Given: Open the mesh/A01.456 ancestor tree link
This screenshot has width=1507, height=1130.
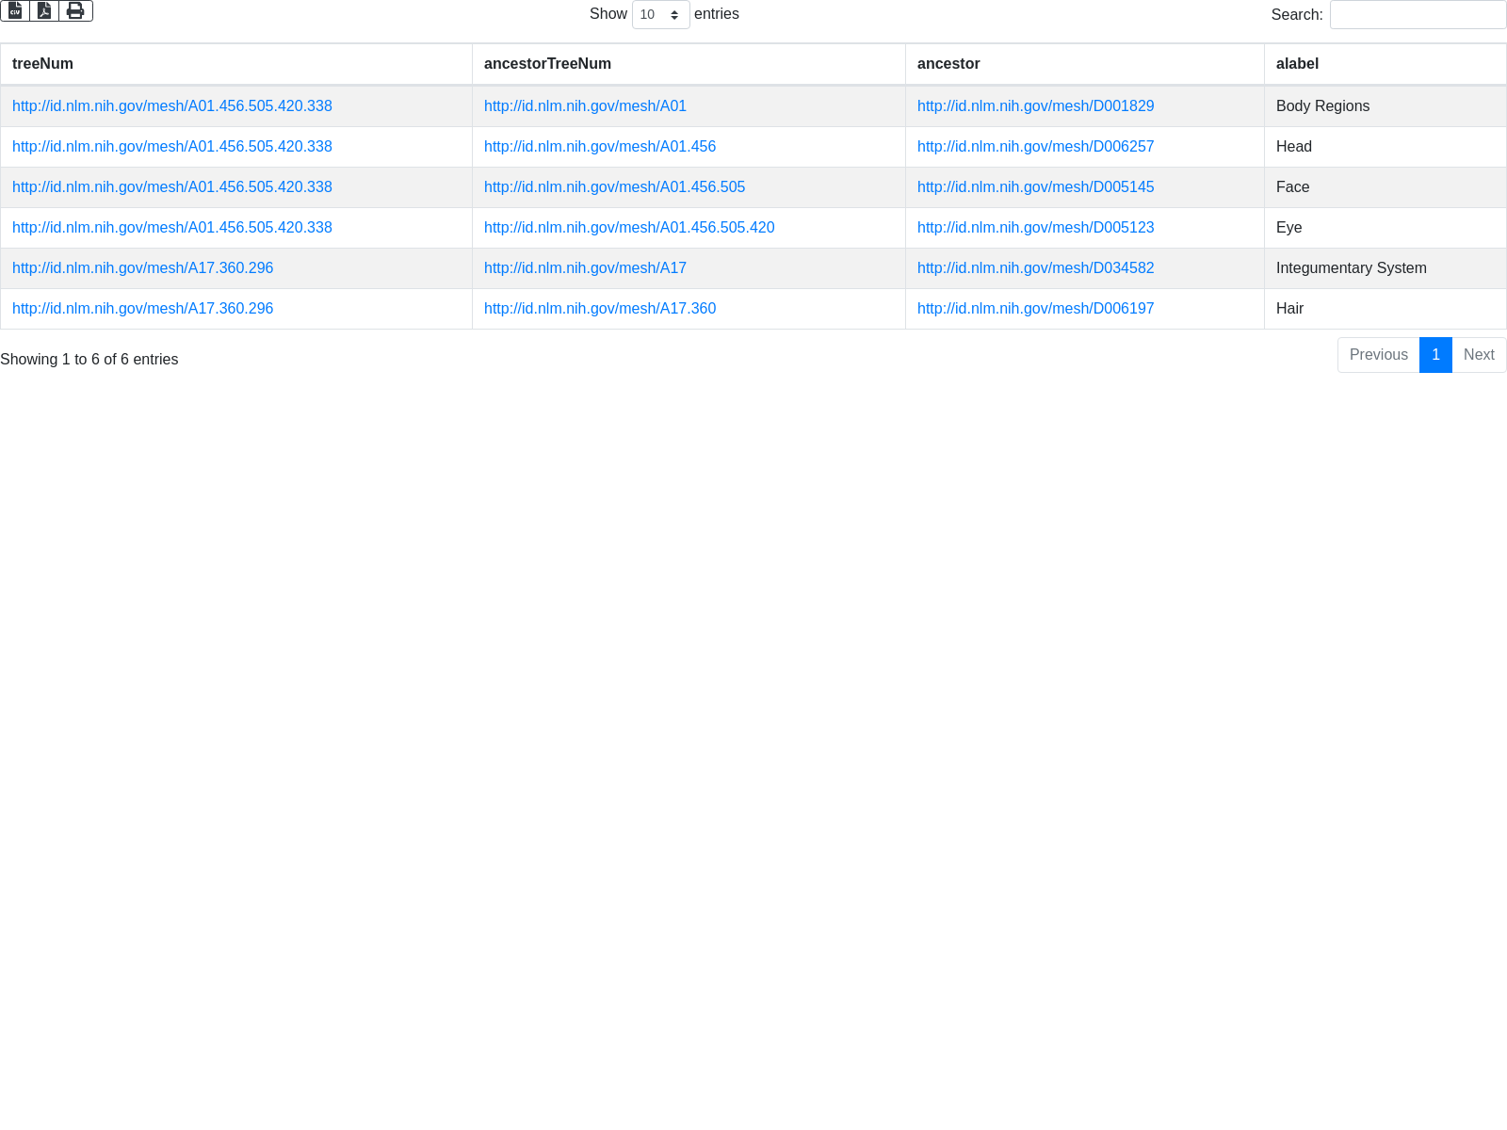Looking at the screenshot, I should [600, 147].
